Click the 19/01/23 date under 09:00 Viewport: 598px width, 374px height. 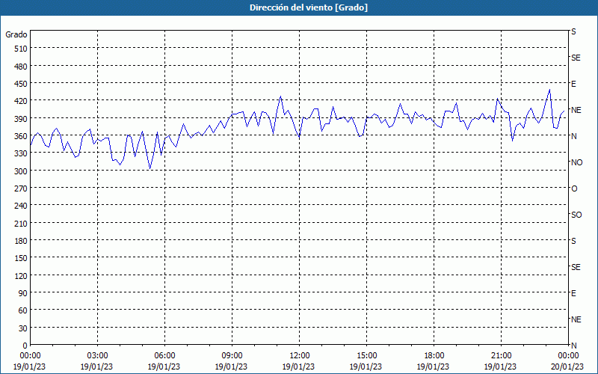click(x=232, y=367)
